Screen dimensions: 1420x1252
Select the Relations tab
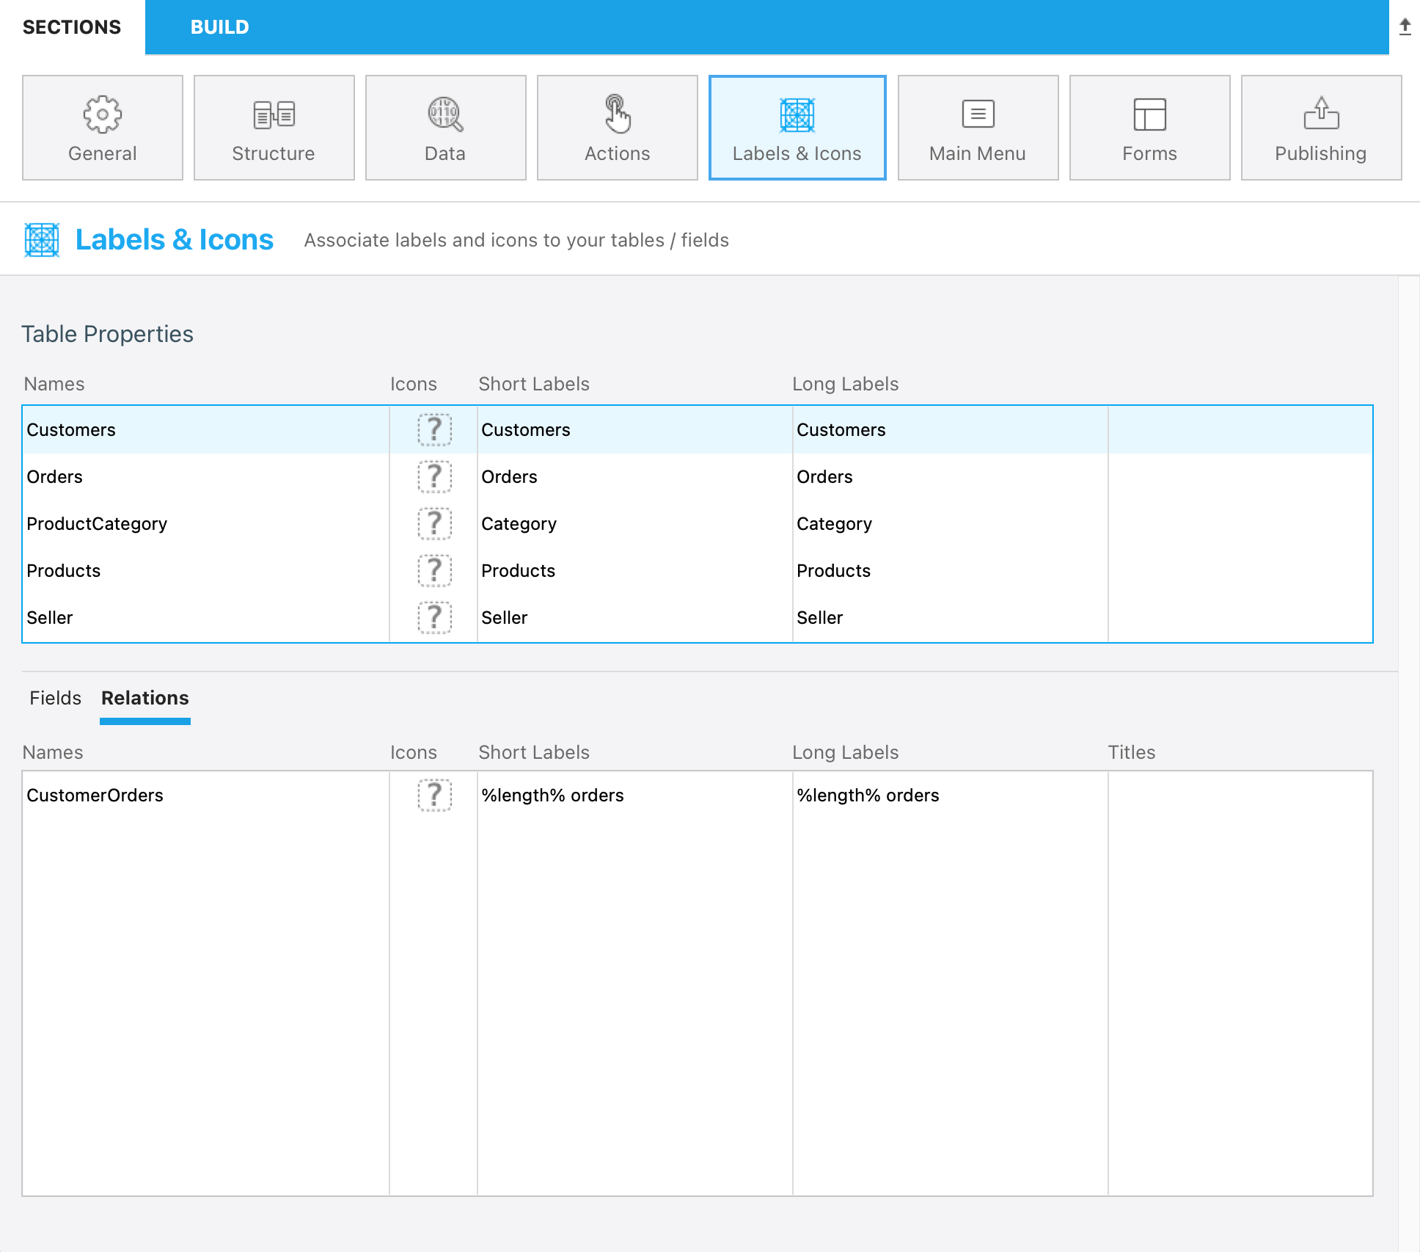tap(145, 698)
